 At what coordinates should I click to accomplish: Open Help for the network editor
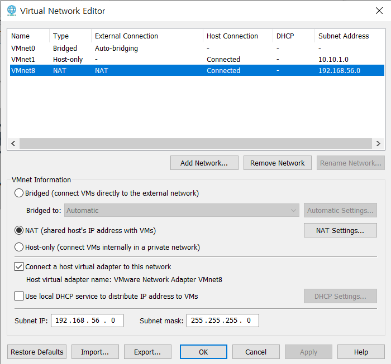pyautogui.click(x=361, y=352)
